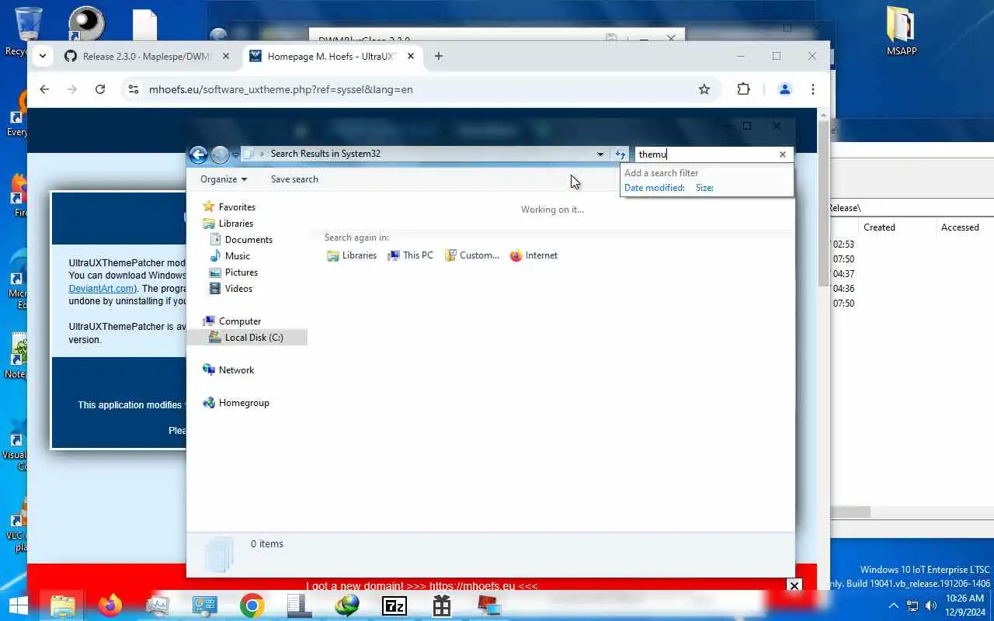
Task: Open the Chrome three-dot menu
Action: [813, 89]
